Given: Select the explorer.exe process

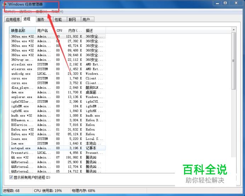Looking at the screenshot, I should tap(57, 97).
